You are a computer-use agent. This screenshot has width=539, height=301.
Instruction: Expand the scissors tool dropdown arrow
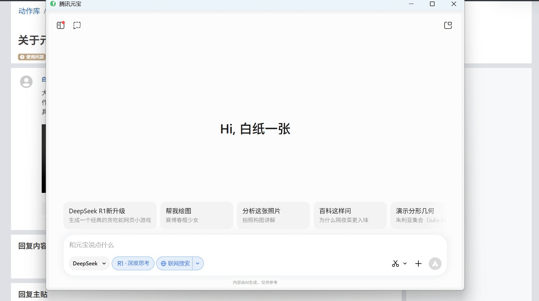405,264
